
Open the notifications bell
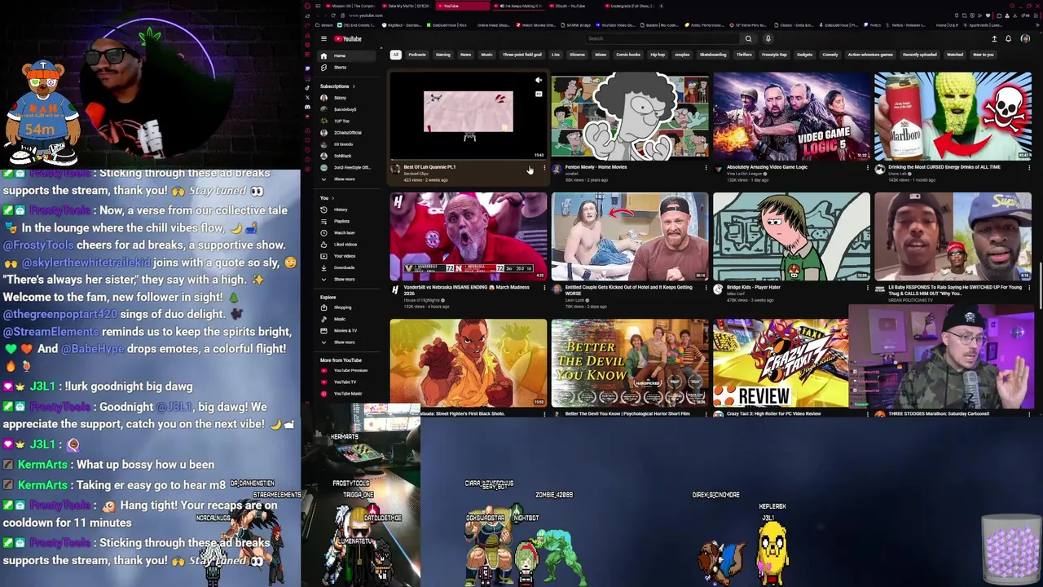(x=1008, y=38)
